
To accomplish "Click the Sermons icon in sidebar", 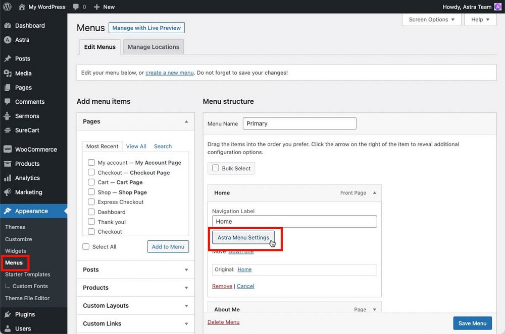I will [x=8, y=116].
